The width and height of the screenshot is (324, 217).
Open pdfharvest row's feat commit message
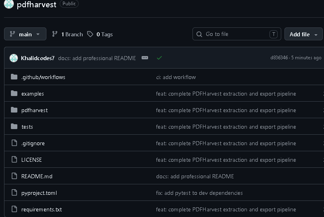226,110
